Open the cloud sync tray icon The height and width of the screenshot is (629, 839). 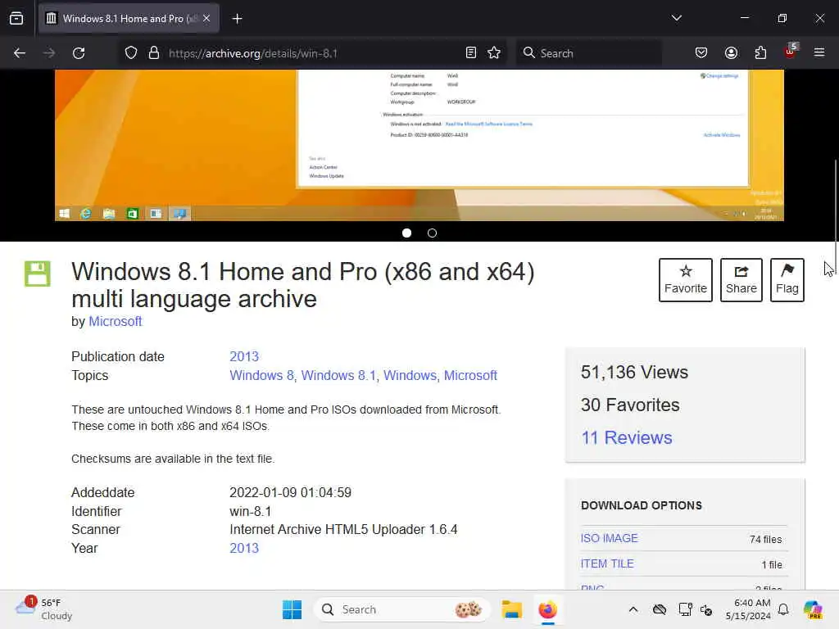pos(660,609)
